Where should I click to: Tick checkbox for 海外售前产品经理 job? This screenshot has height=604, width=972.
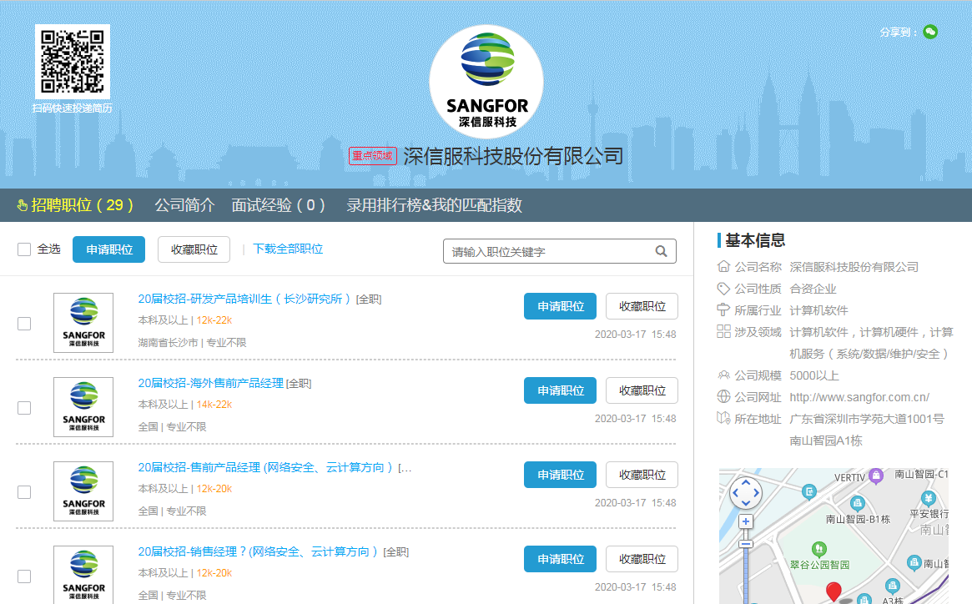click(24, 408)
